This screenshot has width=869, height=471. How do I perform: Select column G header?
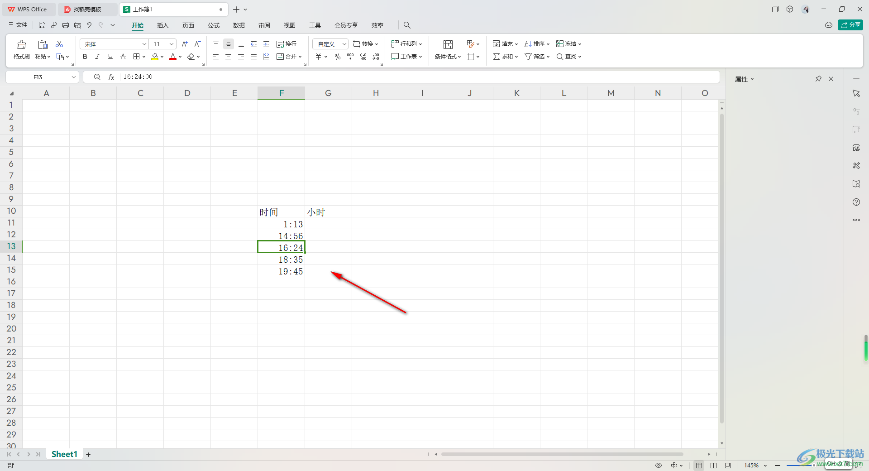coord(328,93)
